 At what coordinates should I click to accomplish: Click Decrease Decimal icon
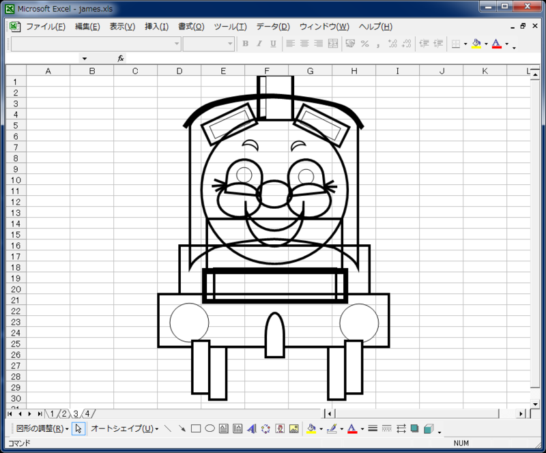click(x=406, y=44)
